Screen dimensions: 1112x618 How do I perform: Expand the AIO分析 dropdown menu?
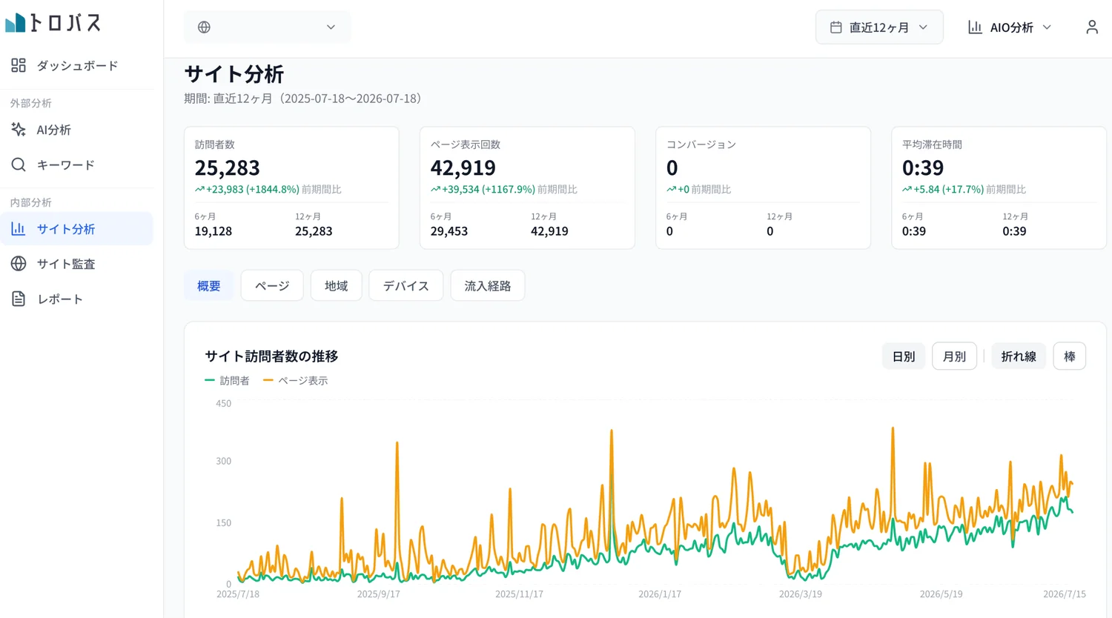(1010, 27)
